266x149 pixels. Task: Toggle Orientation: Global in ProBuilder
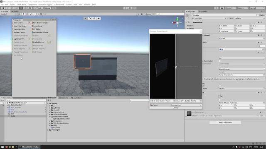(41, 32)
